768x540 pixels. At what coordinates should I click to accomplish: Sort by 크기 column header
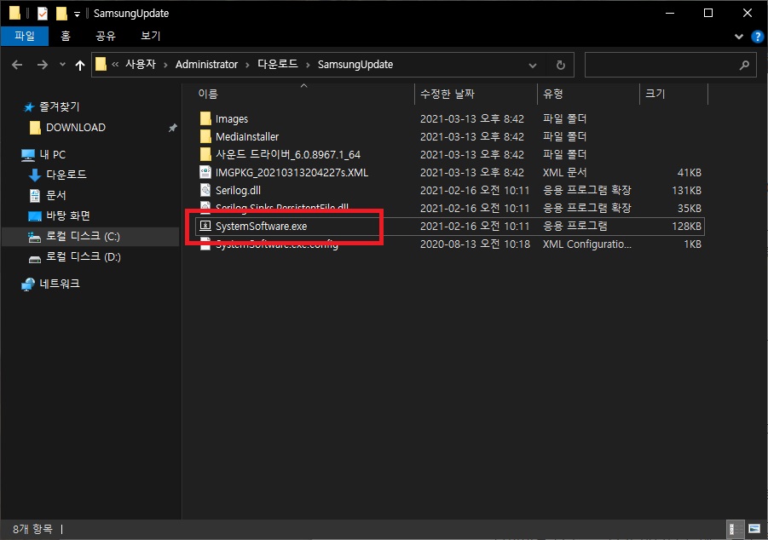(655, 94)
